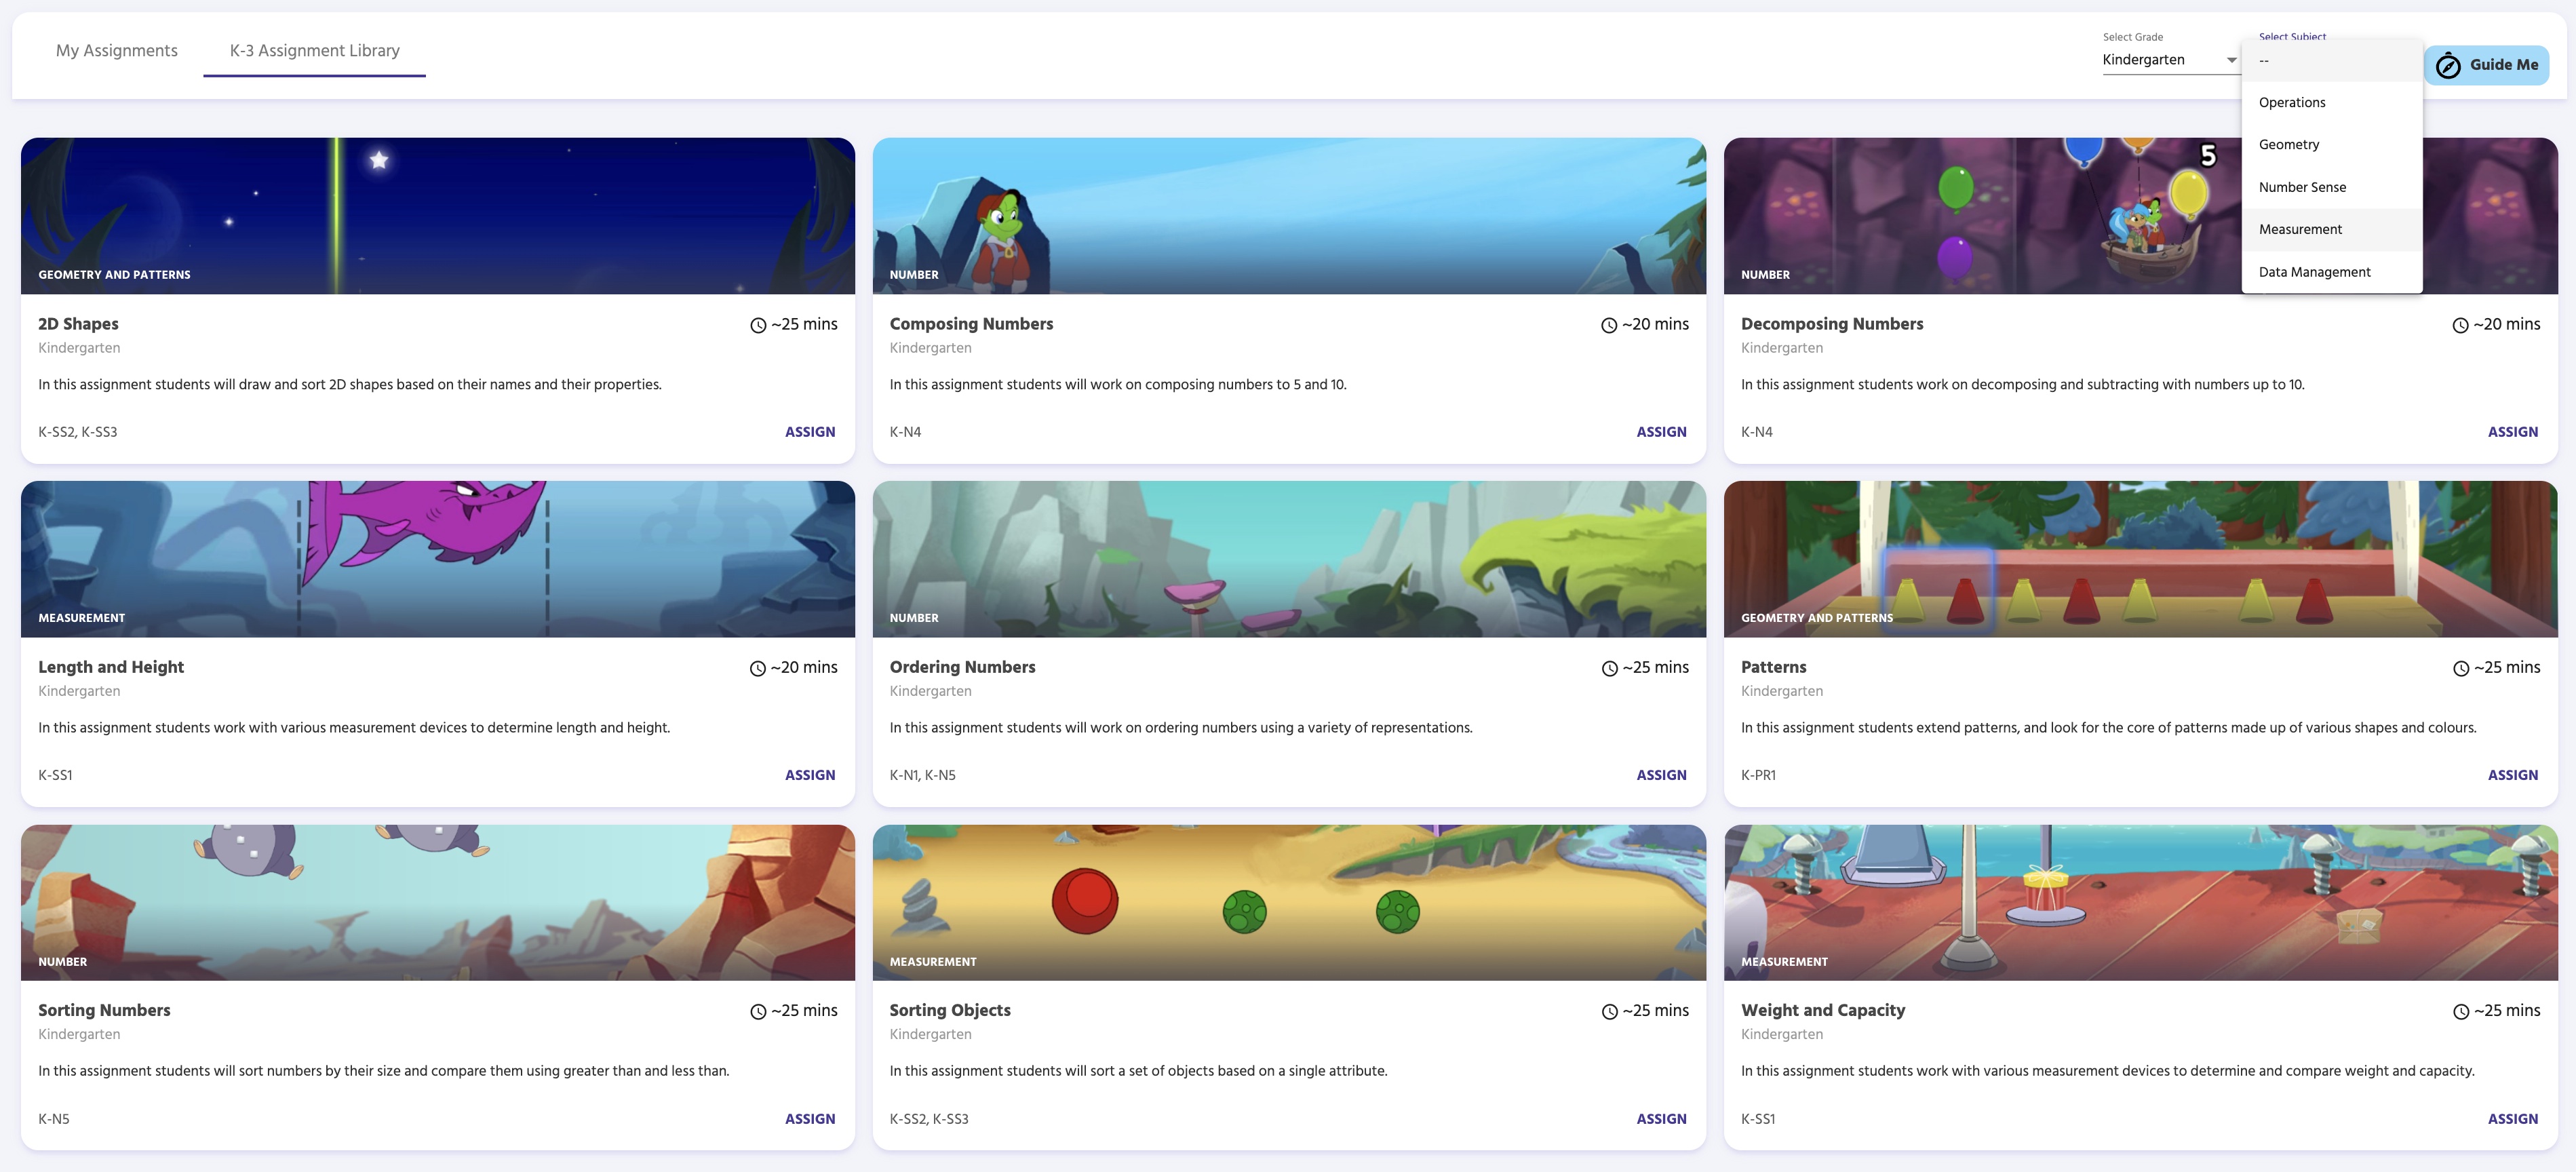2576x1172 pixels.
Task: Open the Decomposing Numbers card title
Action: pyautogui.click(x=1831, y=324)
